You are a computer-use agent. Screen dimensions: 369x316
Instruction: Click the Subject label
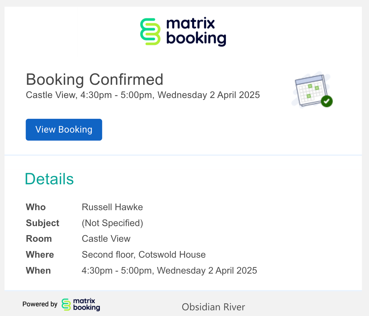coord(42,223)
